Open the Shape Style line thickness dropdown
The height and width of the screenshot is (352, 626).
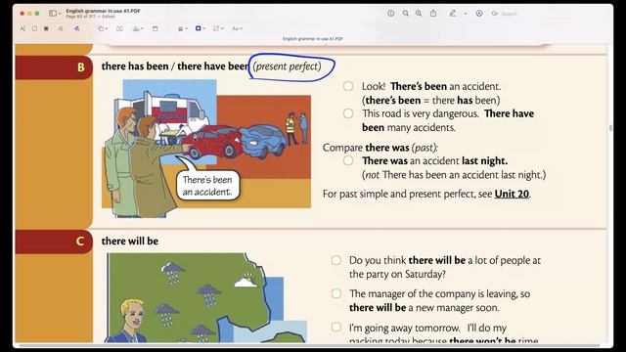coord(183,28)
